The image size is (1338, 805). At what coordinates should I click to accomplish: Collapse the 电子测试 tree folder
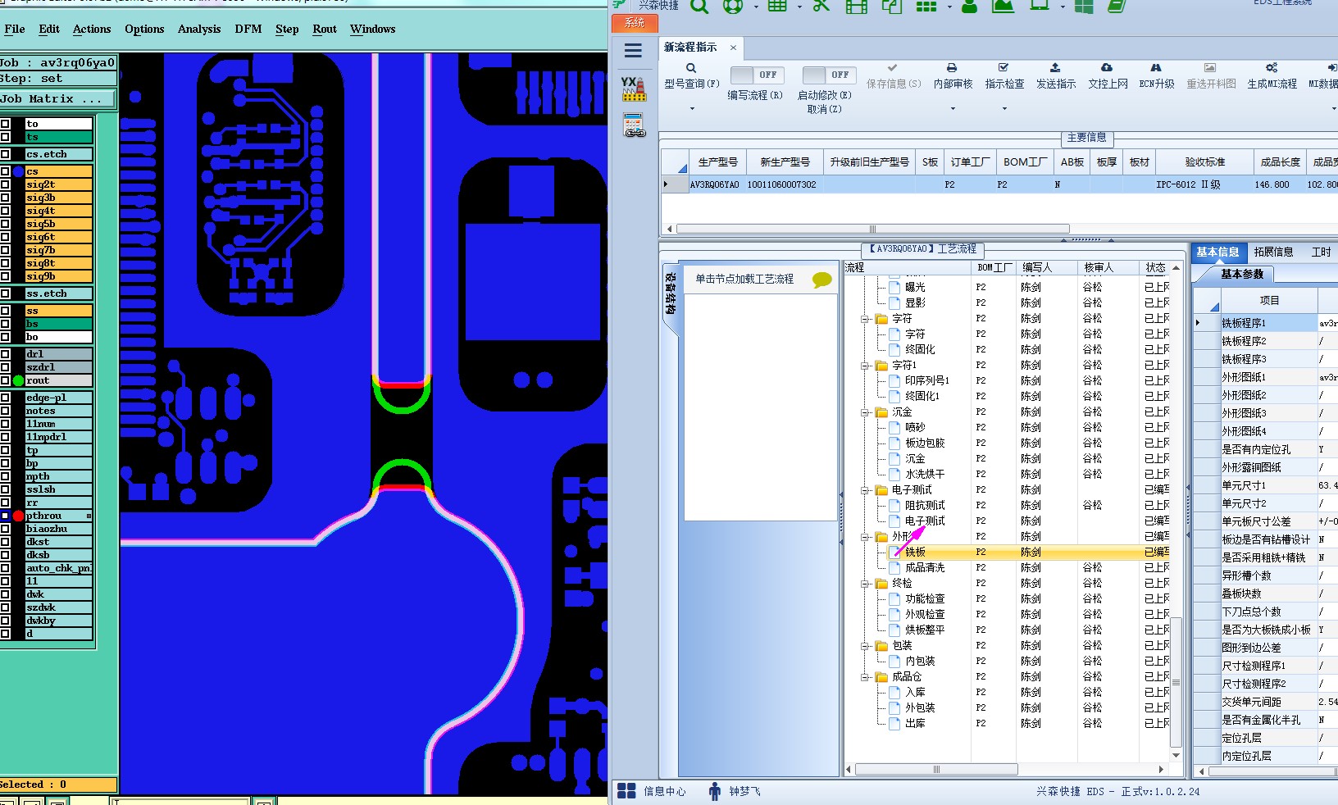(x=866, y=490)
